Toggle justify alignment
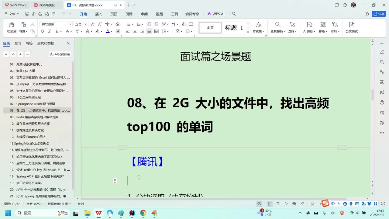The image size is (389, 219). (149, 31)
